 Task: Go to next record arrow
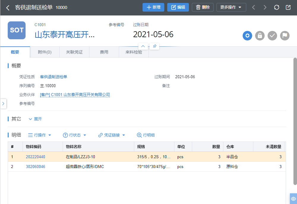point(265,7)
